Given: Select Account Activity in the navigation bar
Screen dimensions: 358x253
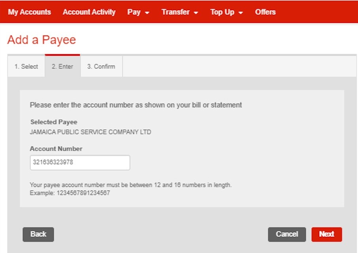Looking at the screenshot, I should coord(89,12).
